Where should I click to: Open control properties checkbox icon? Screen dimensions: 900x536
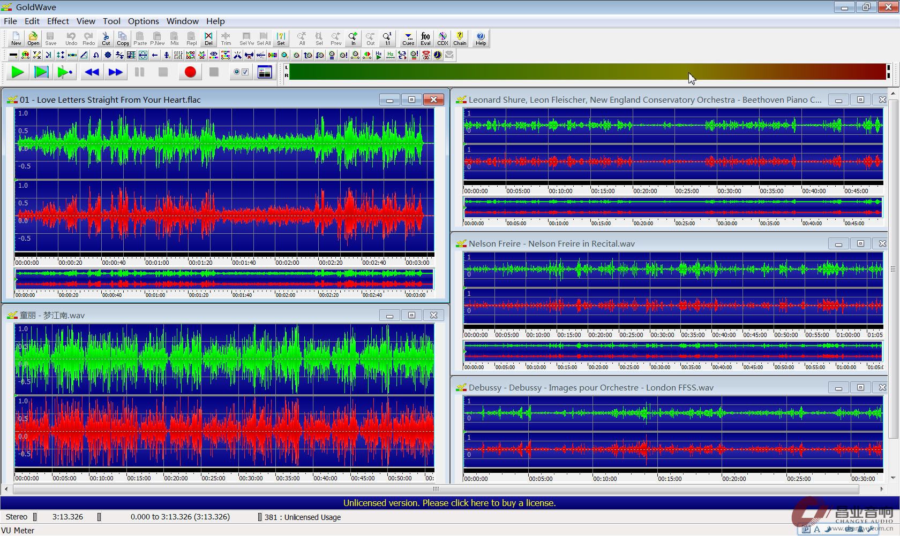click(241, 72)
